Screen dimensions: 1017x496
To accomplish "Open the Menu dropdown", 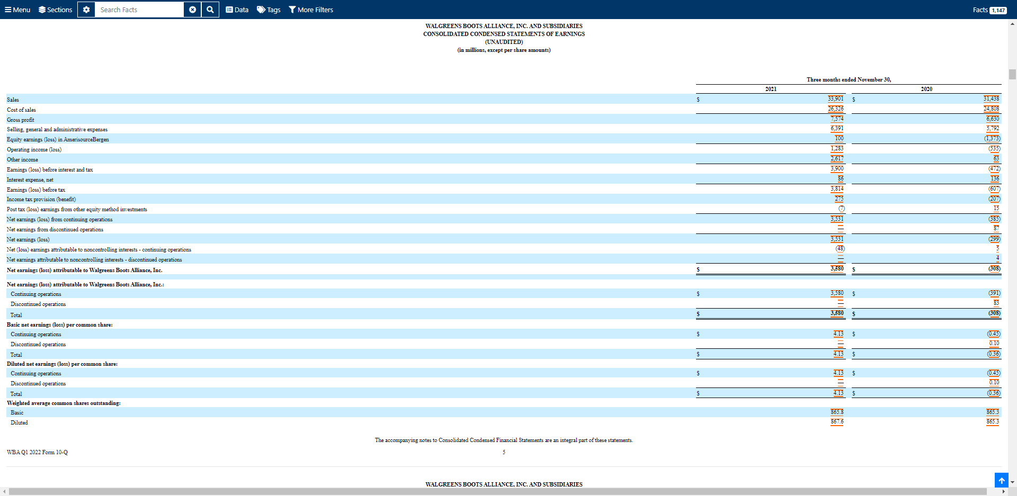I will [x=16, y=9].
